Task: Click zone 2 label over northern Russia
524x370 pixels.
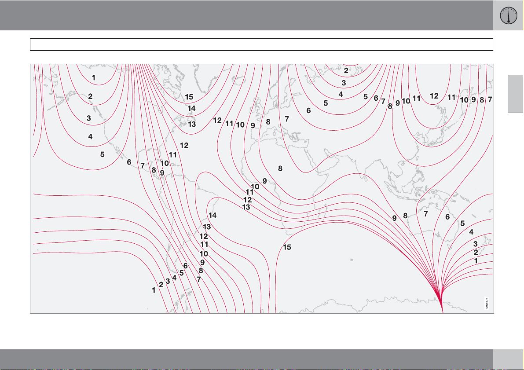Action: tap(346, 71)
